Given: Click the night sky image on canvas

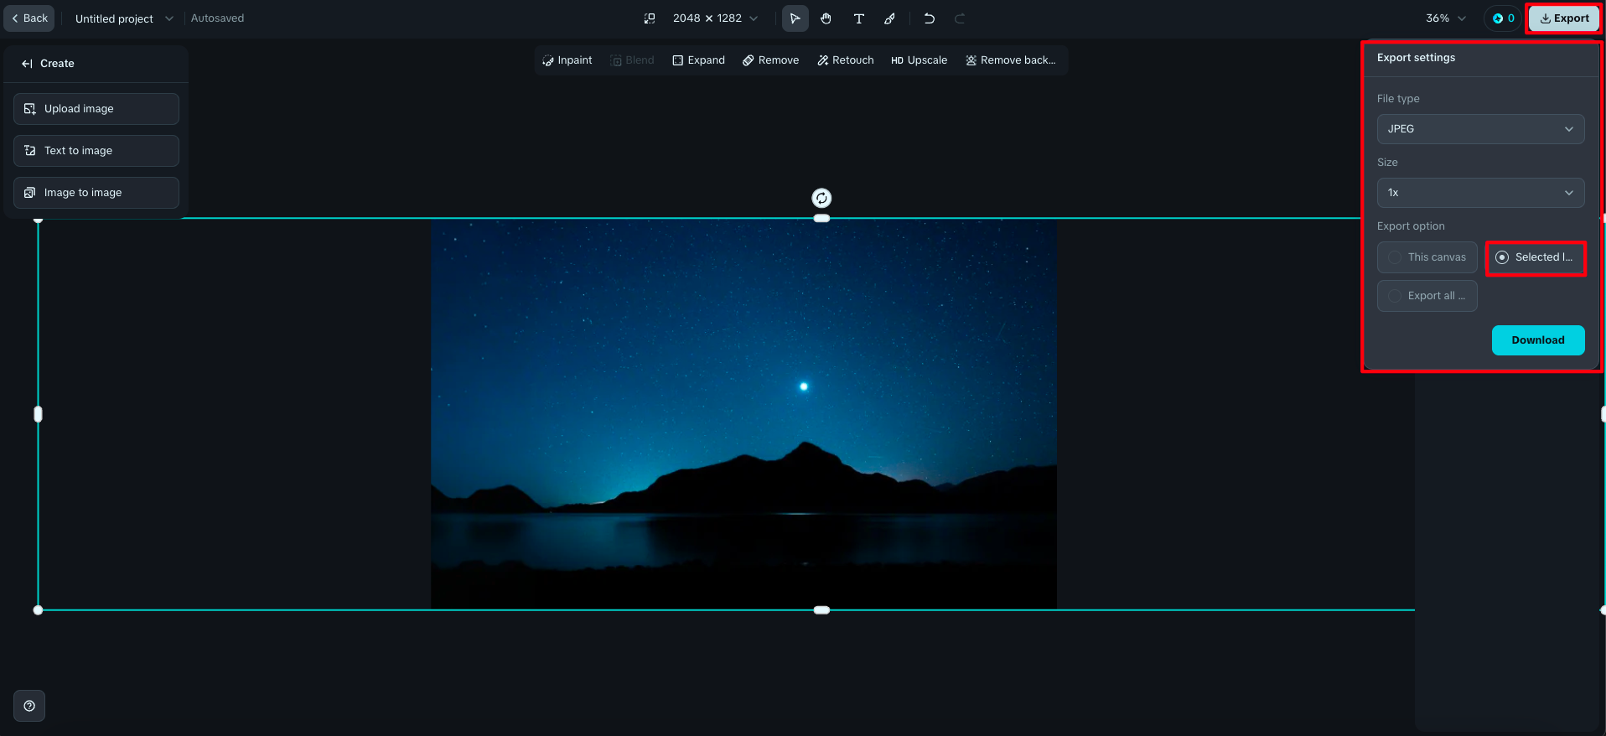Looking at the screenshot, I should pos(743,414).
